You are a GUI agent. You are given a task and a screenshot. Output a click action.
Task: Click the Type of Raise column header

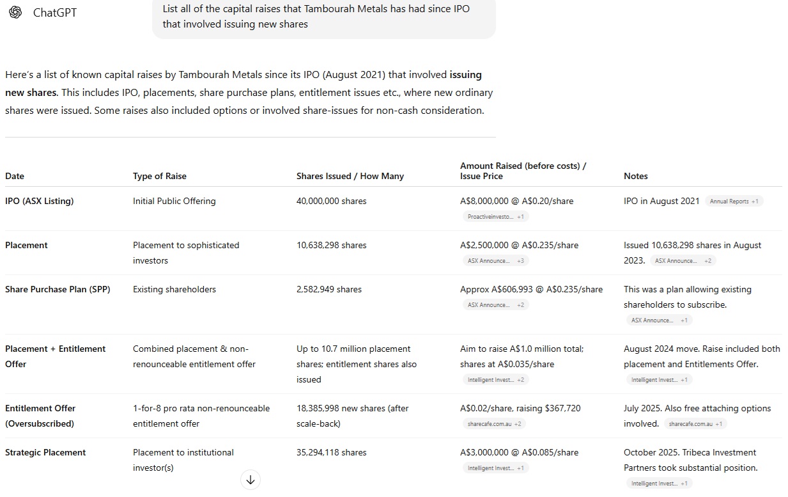(160, 176)
